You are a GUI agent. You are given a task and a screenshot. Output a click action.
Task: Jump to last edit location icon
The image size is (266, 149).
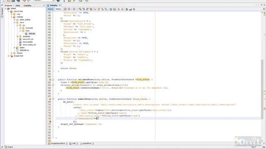tap(65, 9)
